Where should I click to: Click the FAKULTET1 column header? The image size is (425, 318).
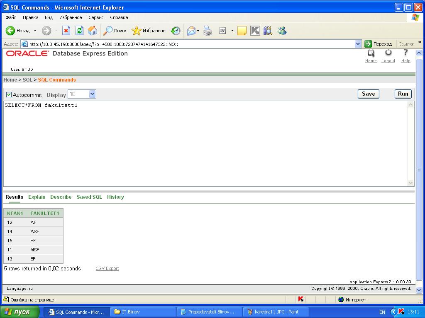(45, 213)
